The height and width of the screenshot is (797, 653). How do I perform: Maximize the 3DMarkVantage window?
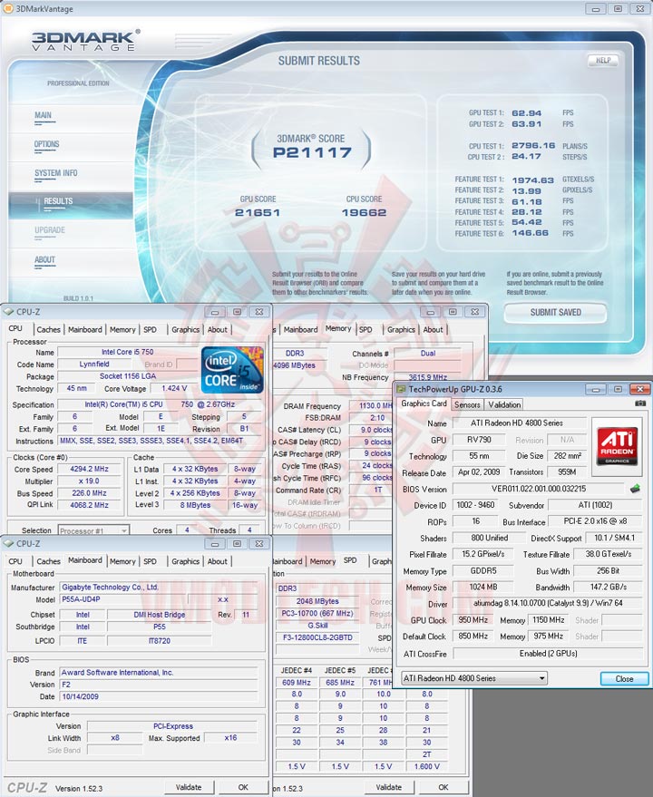618,9
